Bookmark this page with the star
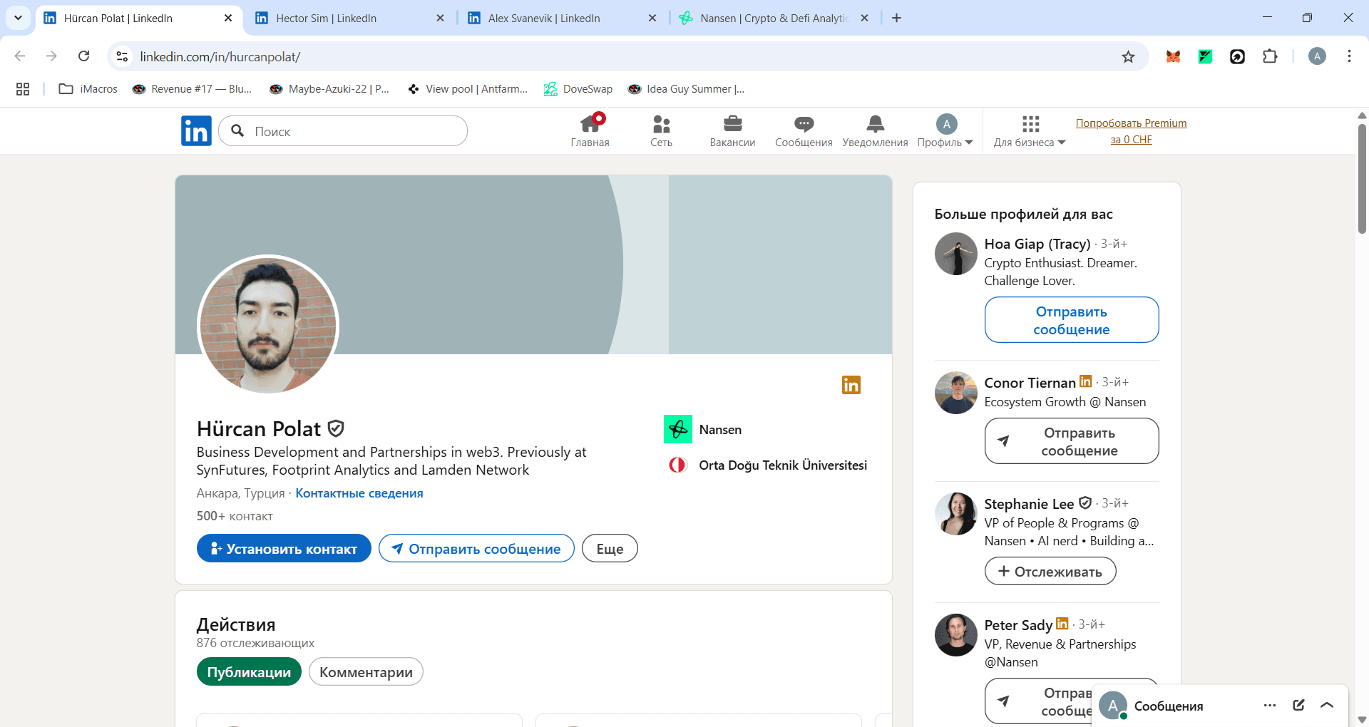The width and height of the screenshot is (1369, 727). 1128,56
